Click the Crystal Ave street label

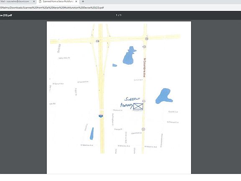click(x=173, y=111)
